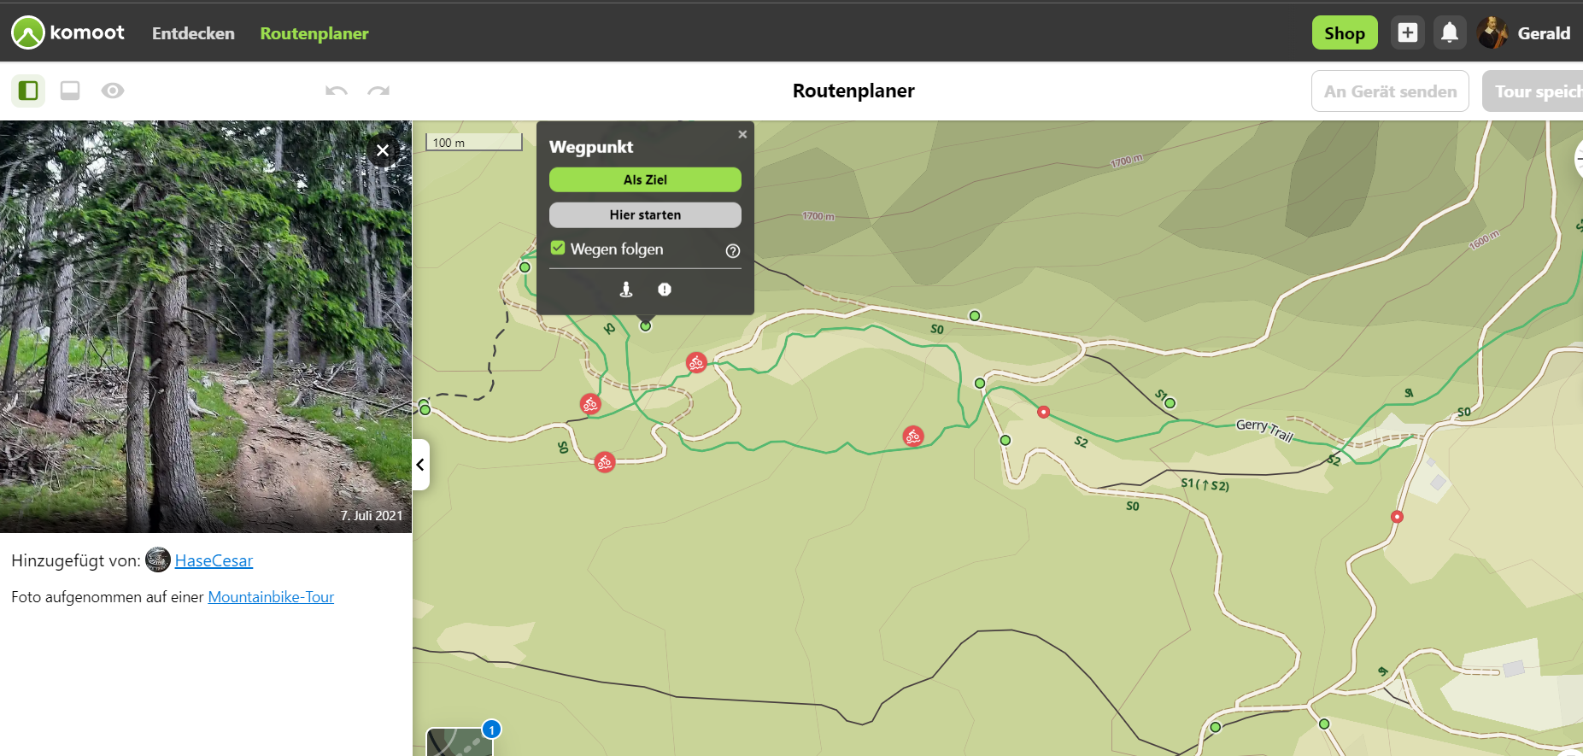The height and width of the screenshot is (756, 1583).
Task: Open Gerald's profile menu
Action: pyautogui.click(x=1527, y=33)
